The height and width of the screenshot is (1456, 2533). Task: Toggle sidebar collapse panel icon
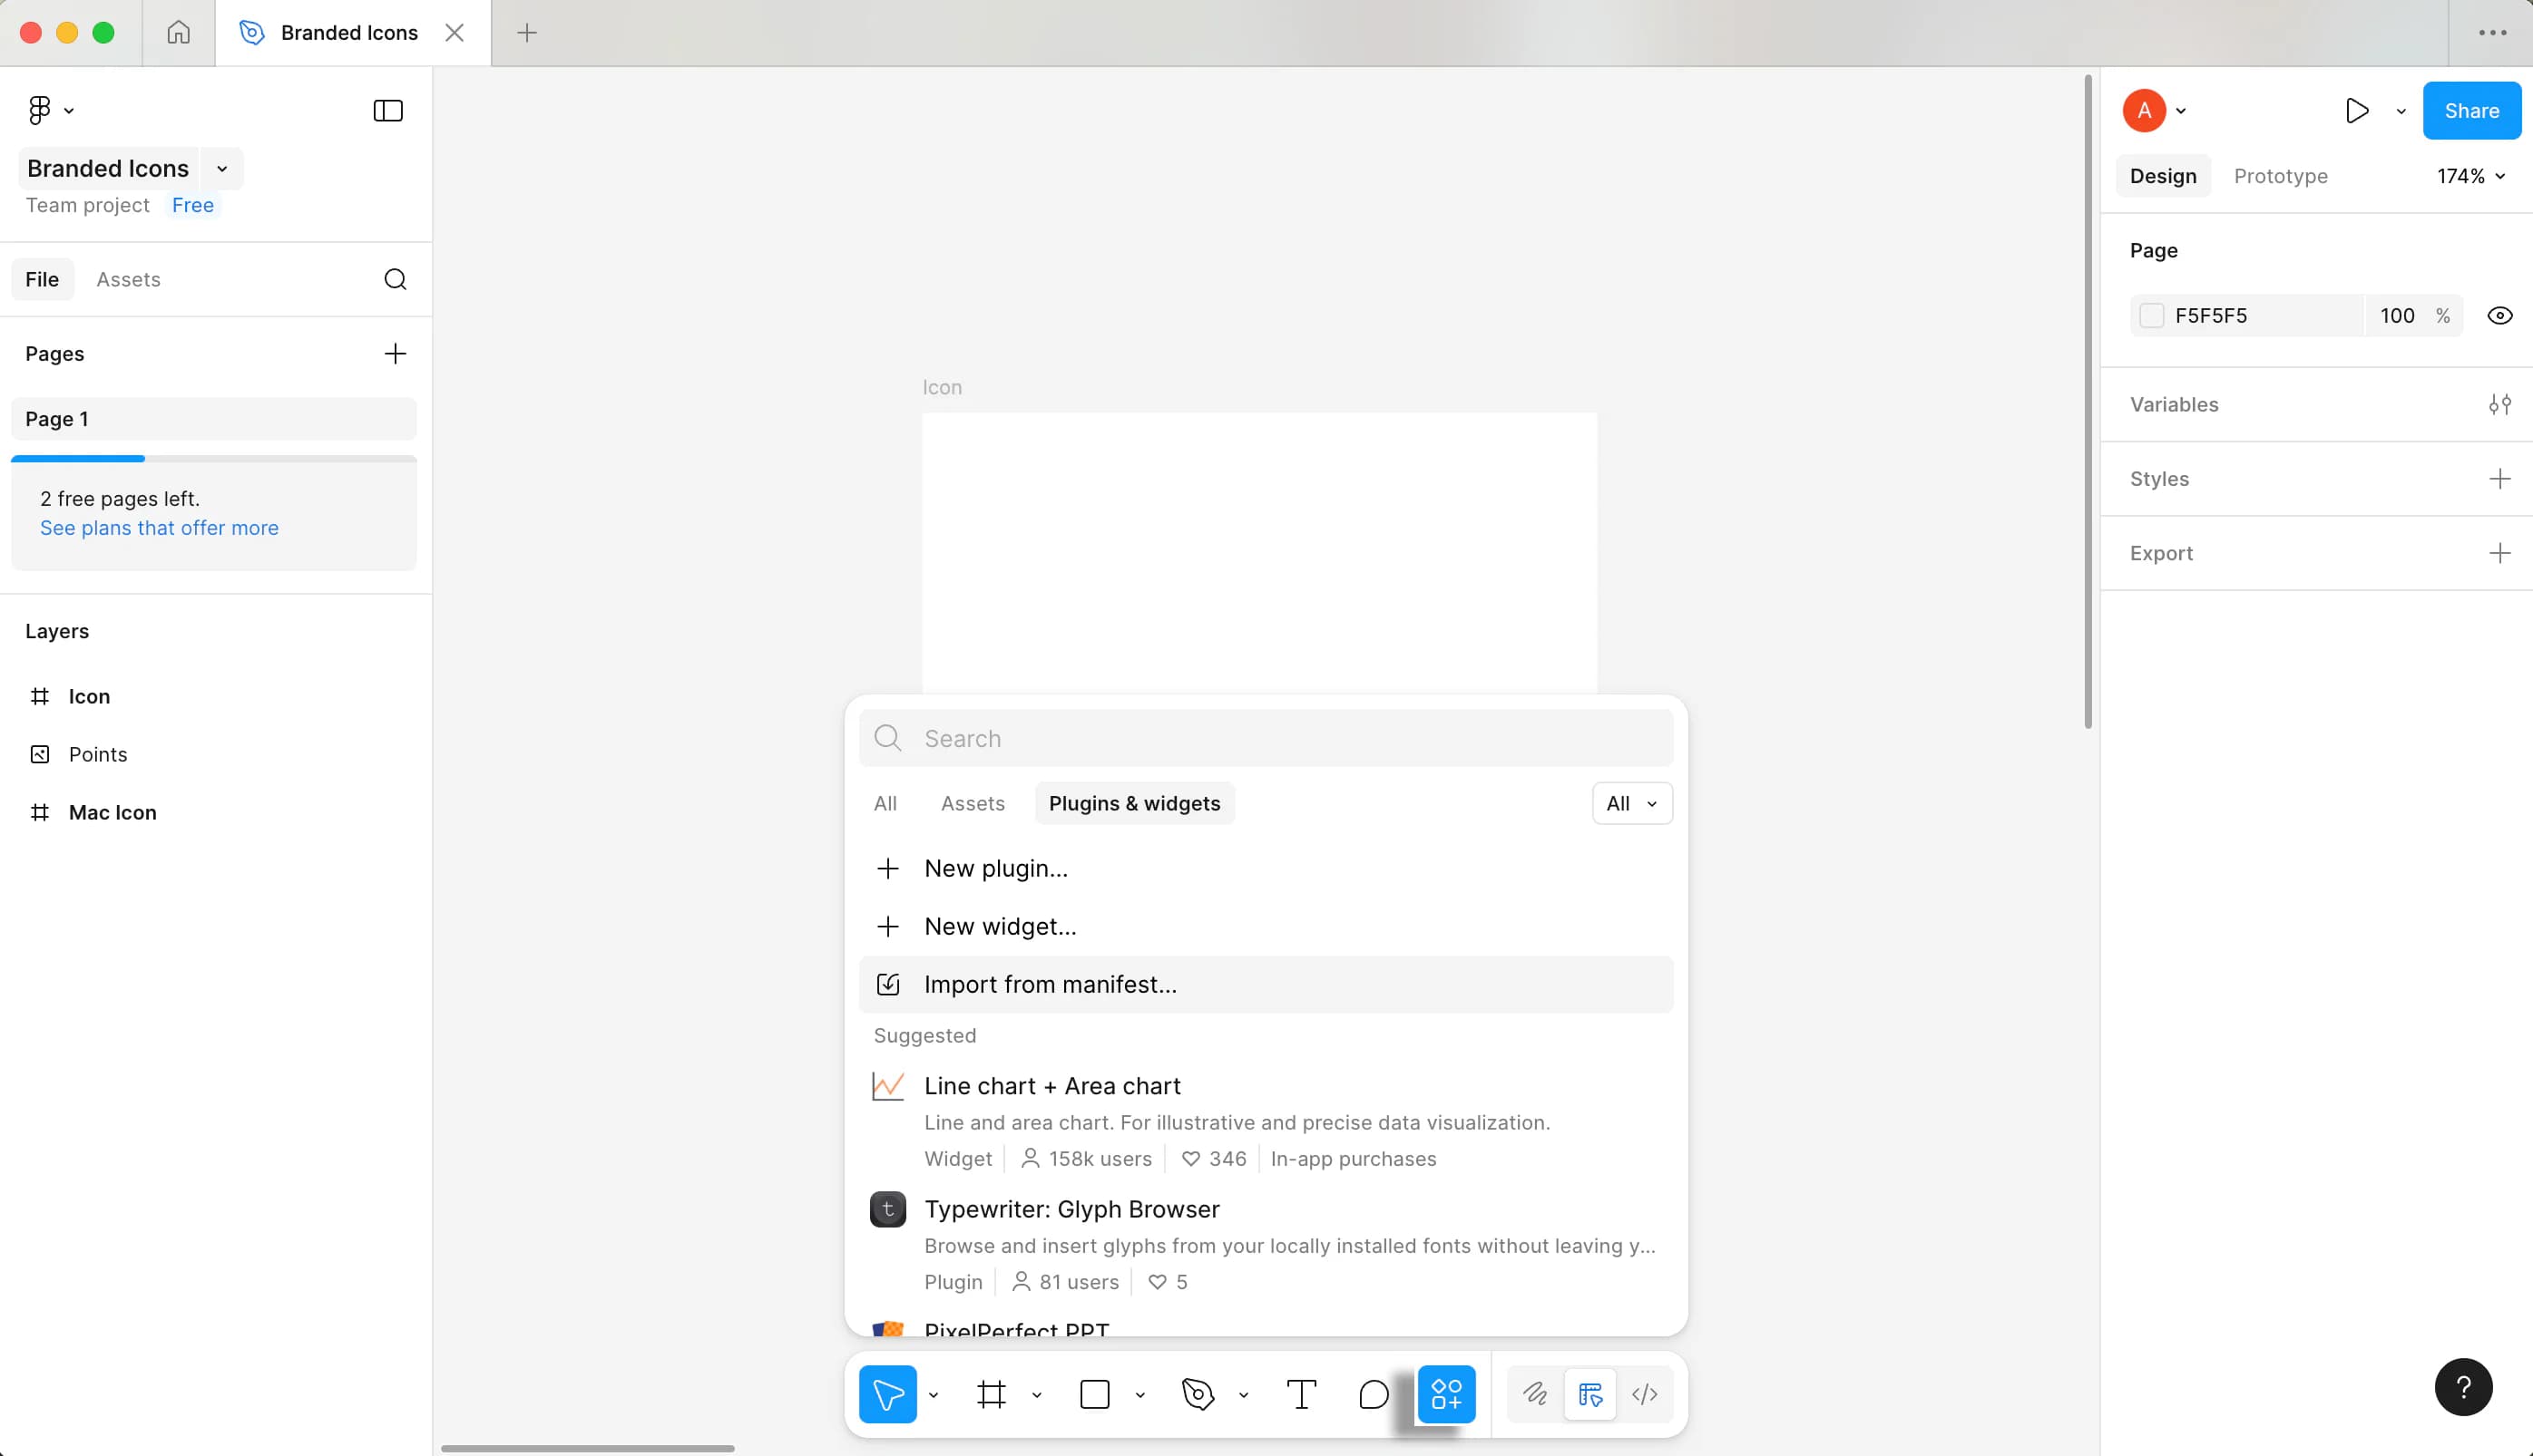coord(388,110)
